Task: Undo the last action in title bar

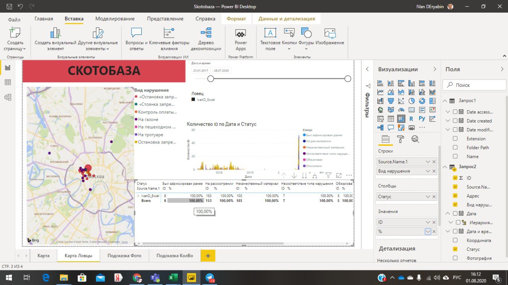Action: click(x=20, y=6)
